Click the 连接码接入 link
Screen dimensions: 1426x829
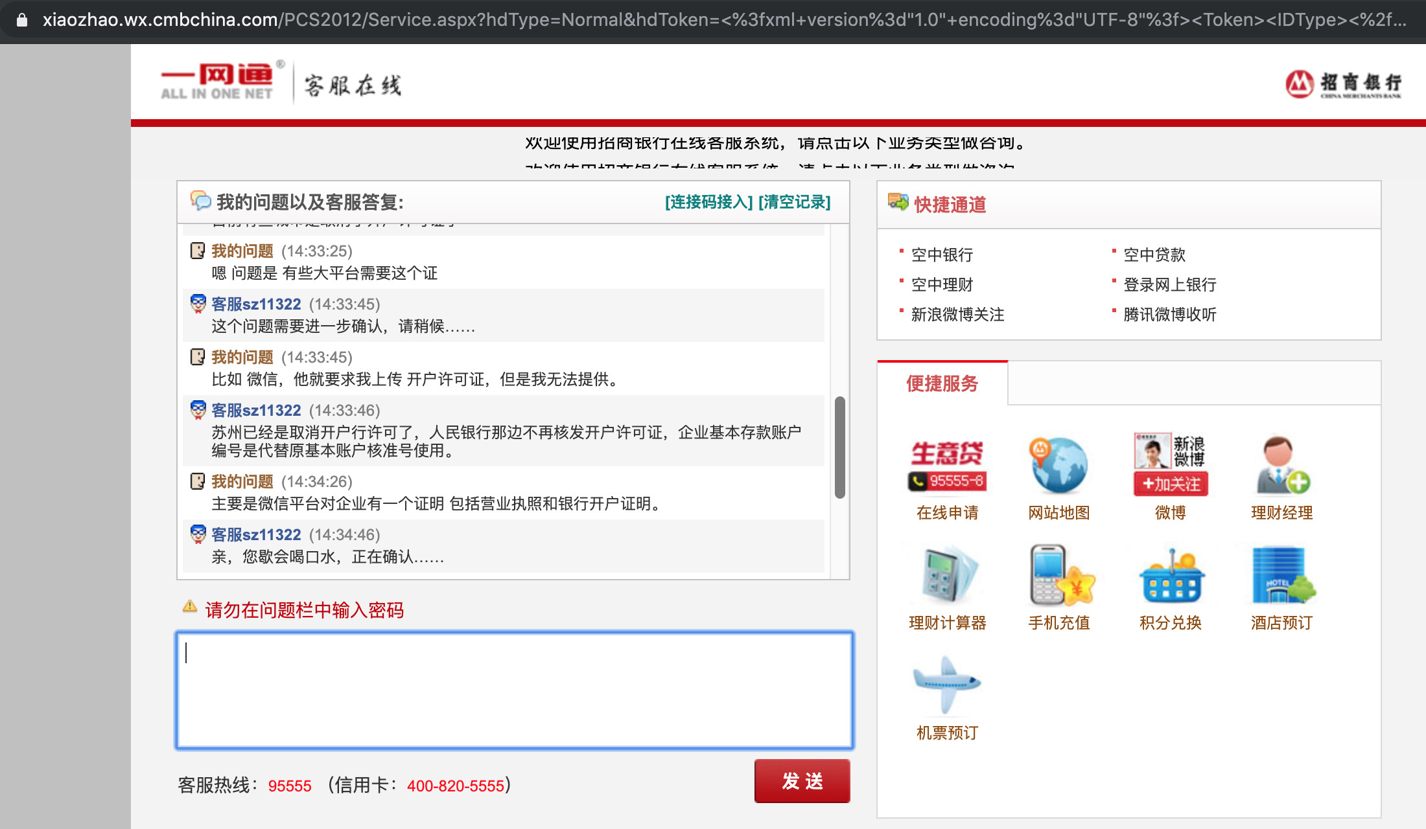pos(708,202)
